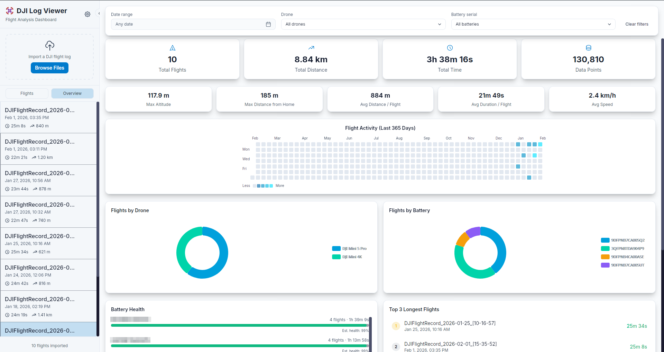Click the clock icon on the Total Time card

[450, 48]
